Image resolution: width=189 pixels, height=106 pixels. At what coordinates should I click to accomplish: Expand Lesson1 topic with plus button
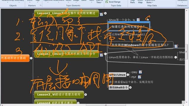tap(105, 13)
